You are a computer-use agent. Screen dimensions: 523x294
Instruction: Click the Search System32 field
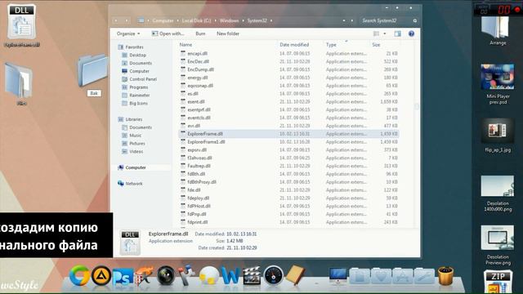point(386,20)
